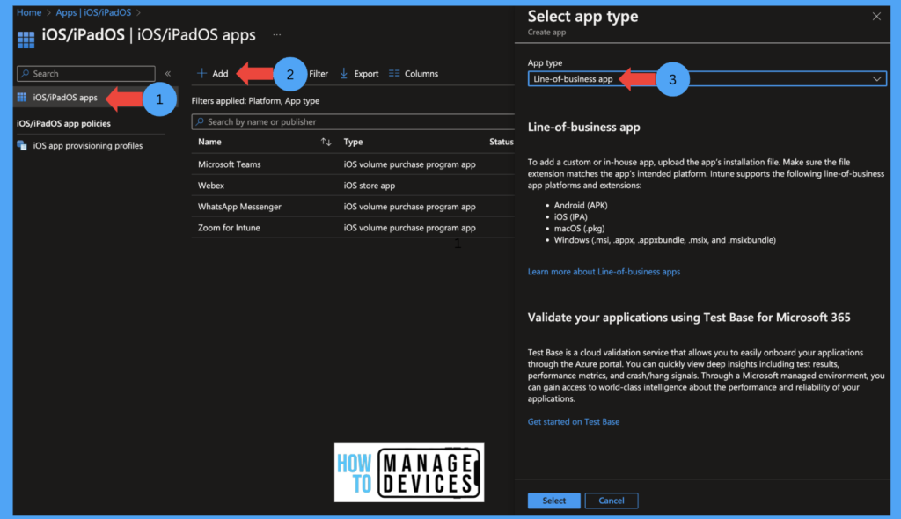Click the iOS/iPadOS apps grid icon in header

pyautogui.click(x=26, y=40)
